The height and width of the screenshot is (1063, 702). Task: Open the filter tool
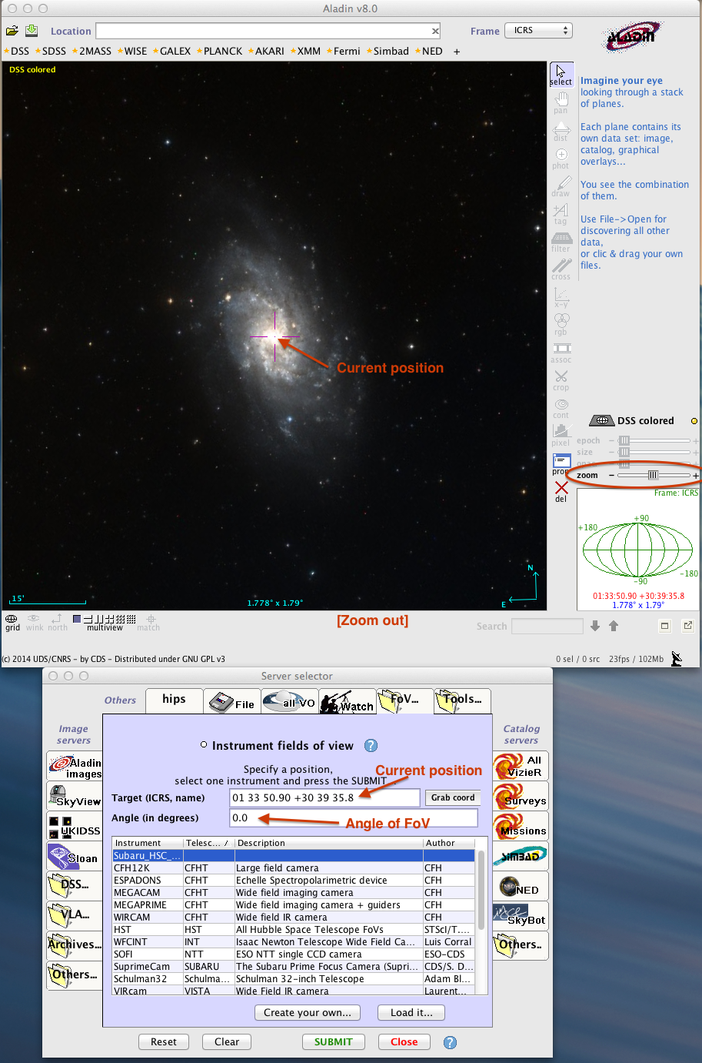tap(561, 241)
